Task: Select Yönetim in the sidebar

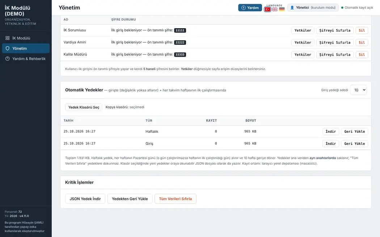Action: [26, 48]
